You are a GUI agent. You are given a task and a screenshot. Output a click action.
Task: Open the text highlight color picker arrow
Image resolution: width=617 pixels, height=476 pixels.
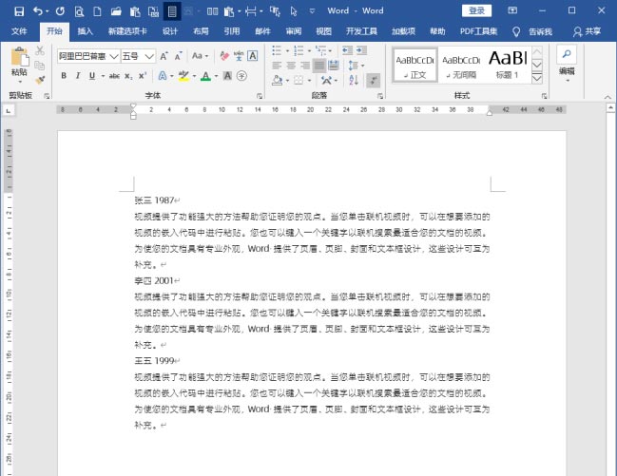(194, 76)
